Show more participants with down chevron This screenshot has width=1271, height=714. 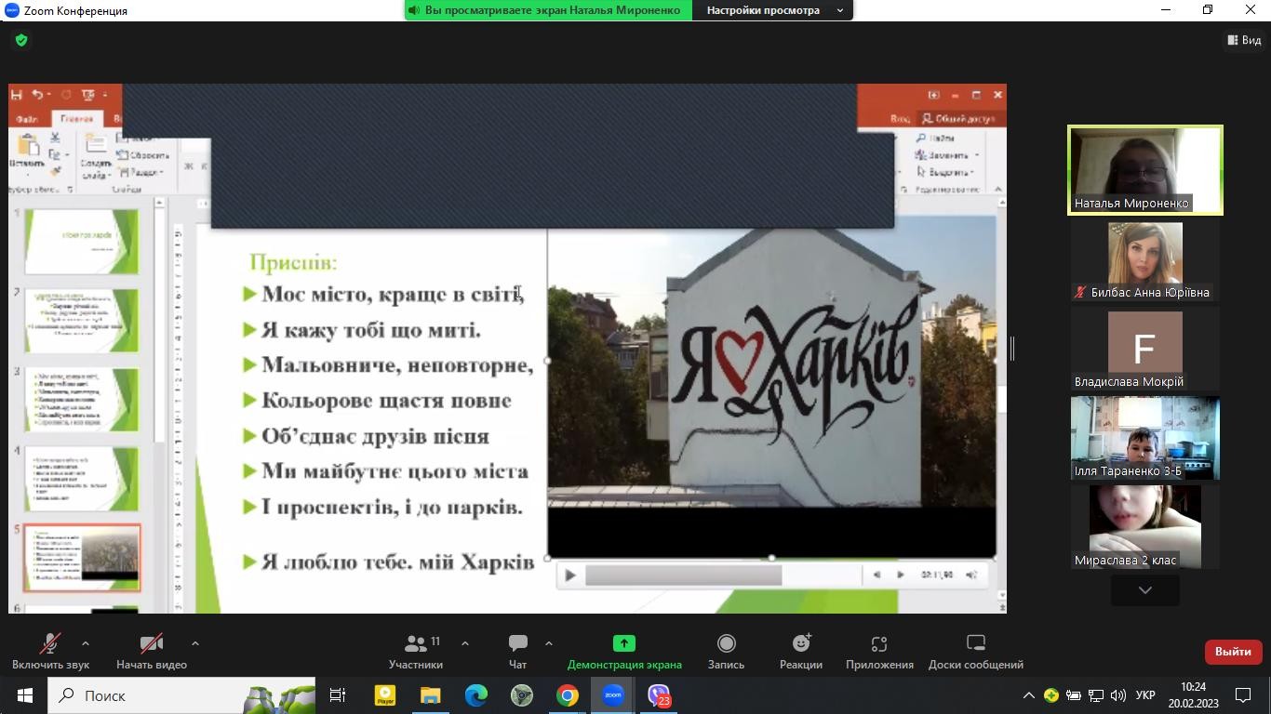[x=1145, y=590]
